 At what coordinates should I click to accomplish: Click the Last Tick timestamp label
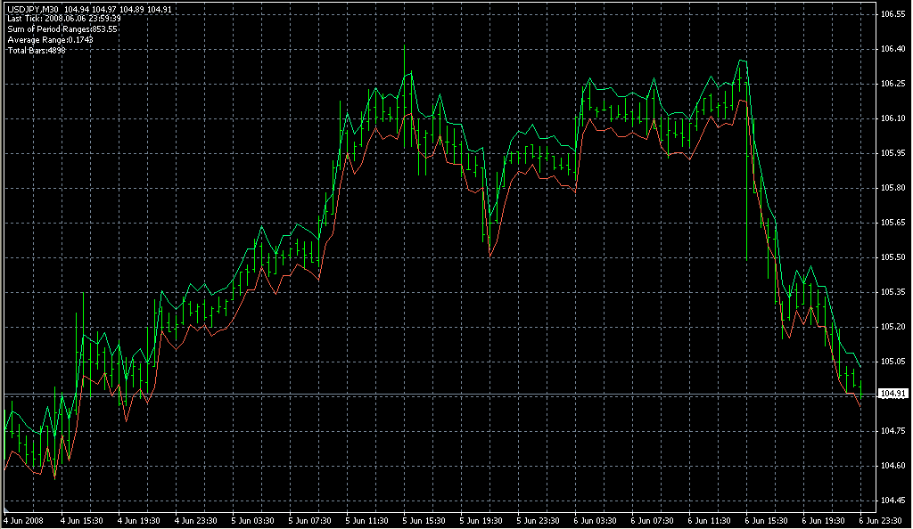coord(63,18)
